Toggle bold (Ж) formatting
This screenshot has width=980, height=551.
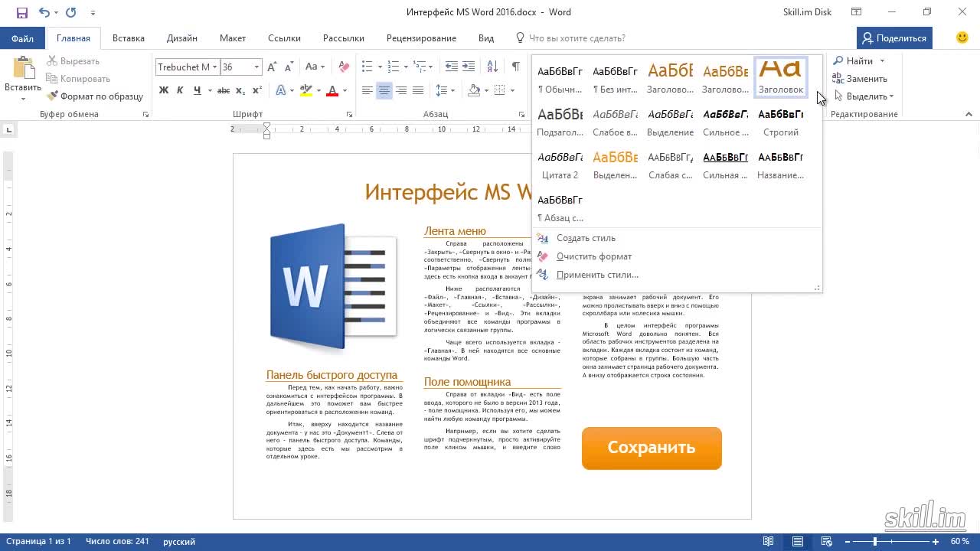pyautogui.click(x=164, y=90)
